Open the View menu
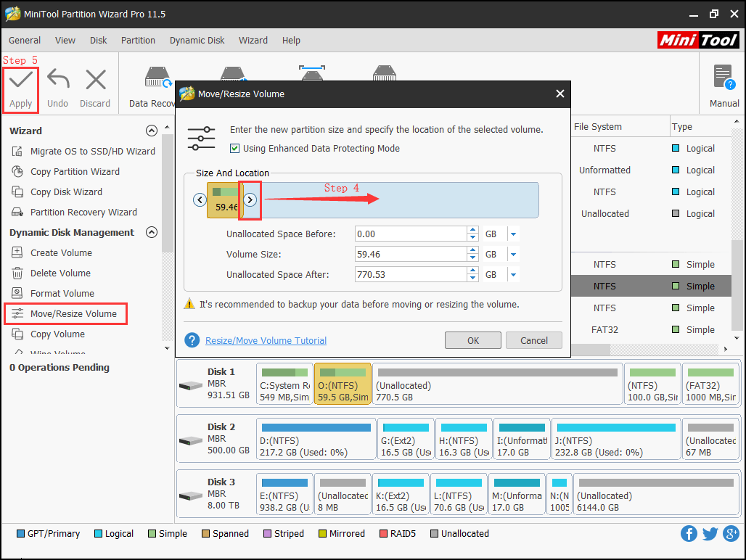Image resolution: width=746 pixels, height=560 pixels. pos(65,41)
